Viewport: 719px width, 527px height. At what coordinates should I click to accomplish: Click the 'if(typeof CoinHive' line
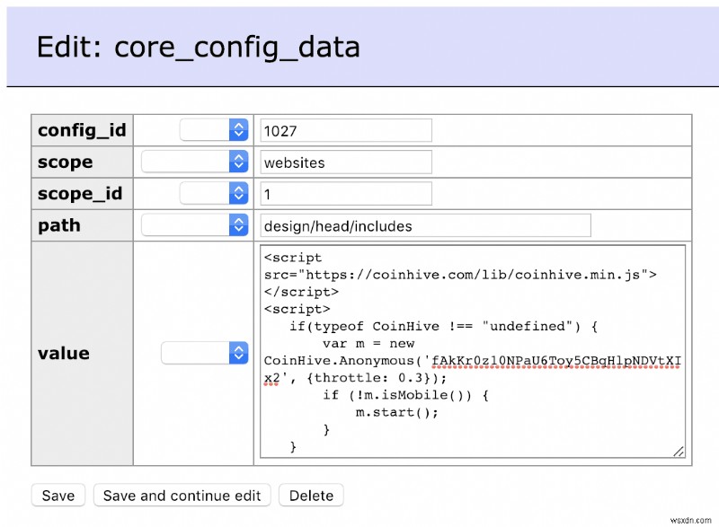(443, 327)
